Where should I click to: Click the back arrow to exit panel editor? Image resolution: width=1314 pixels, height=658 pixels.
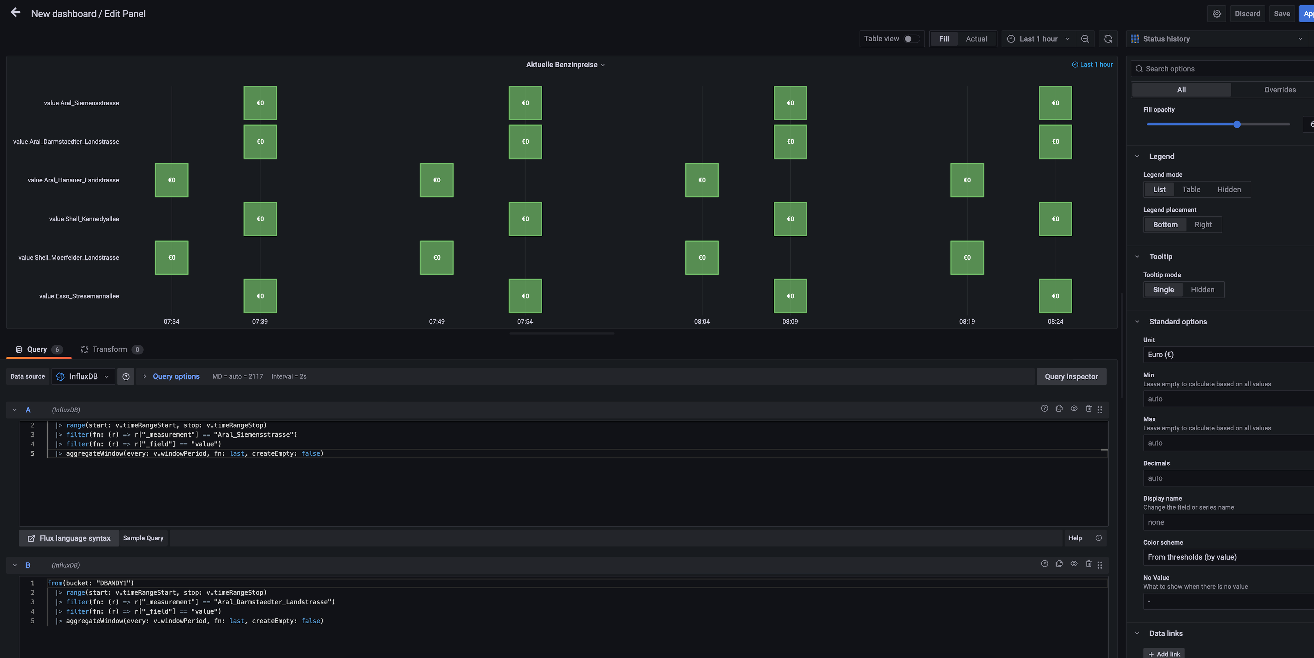(15, 13)
